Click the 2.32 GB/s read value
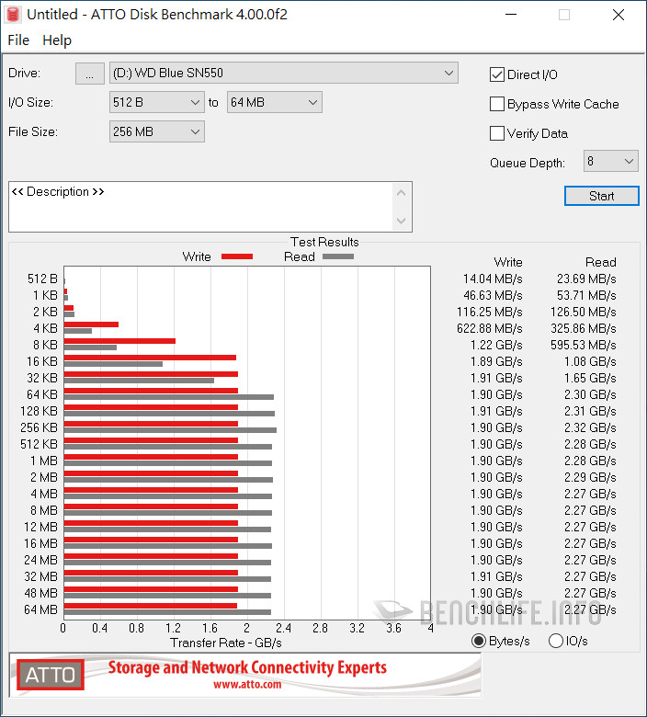Viewport: 647px width, 717px height. pos(590,427)
